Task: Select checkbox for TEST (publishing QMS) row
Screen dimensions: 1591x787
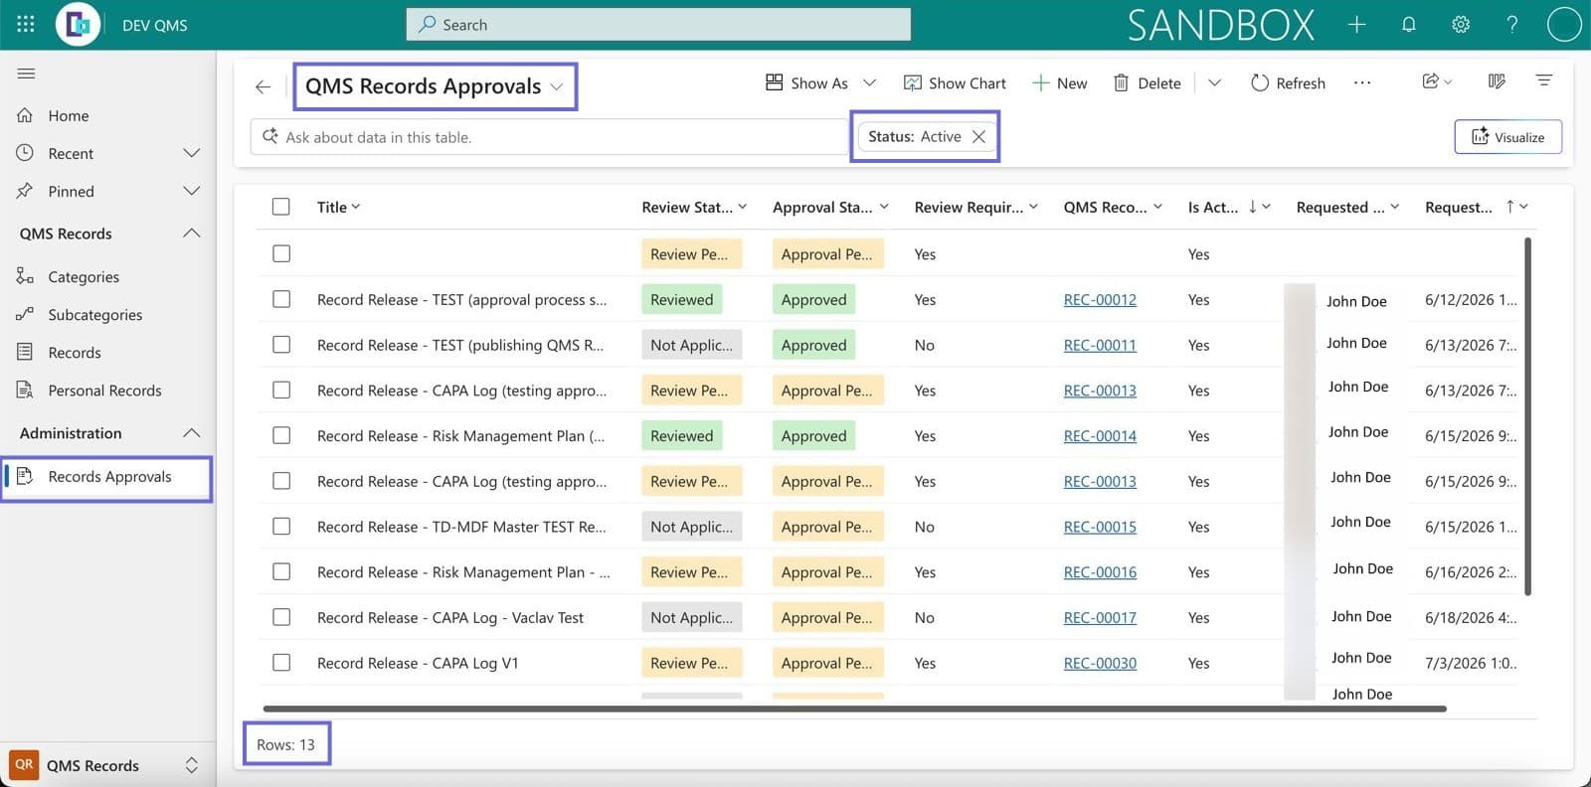Action: coord(281,345)
